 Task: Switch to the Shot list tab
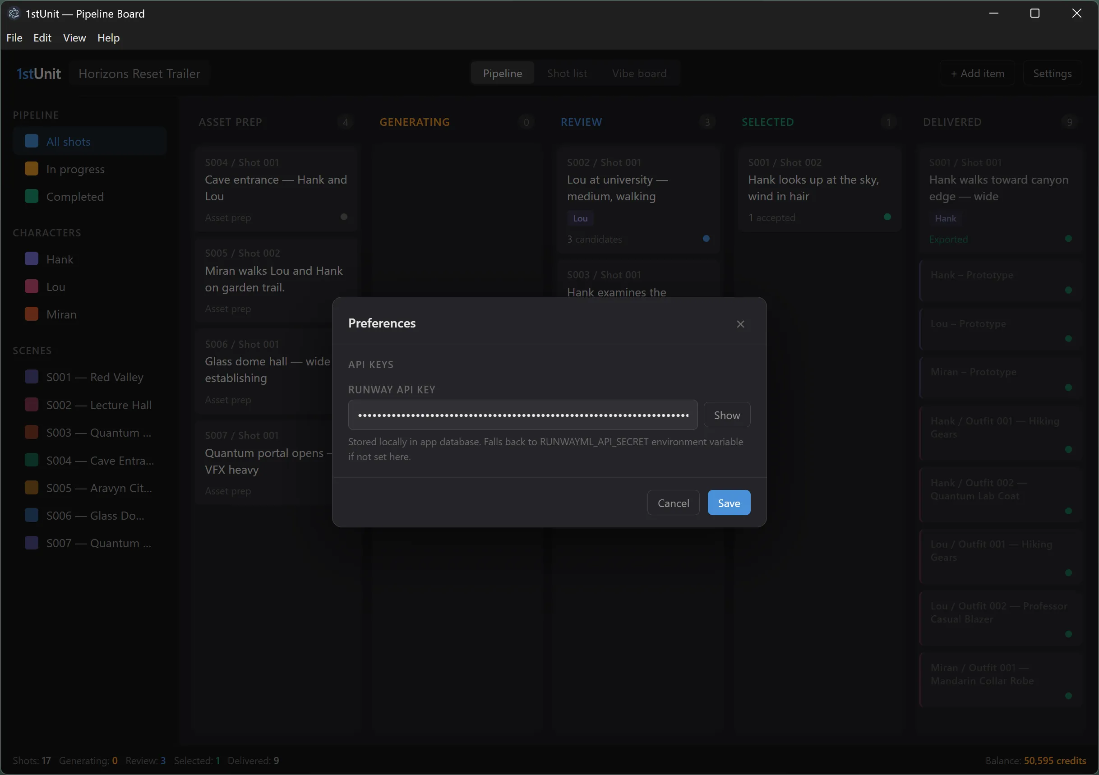point(567,73)
